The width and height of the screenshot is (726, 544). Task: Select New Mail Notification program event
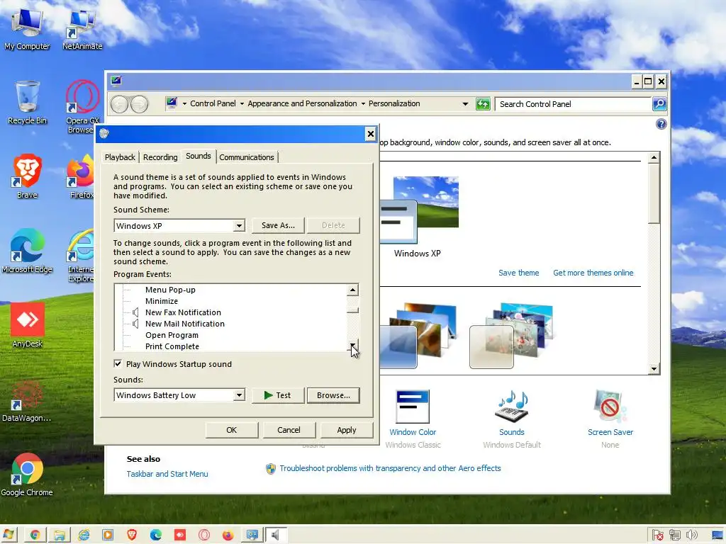point(185,324)
